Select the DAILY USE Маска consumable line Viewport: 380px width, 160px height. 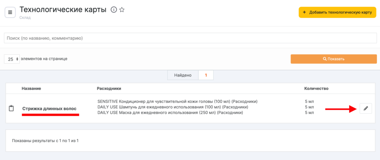[170, 112]
